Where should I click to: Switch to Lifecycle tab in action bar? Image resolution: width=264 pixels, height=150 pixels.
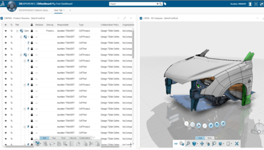(x=73, y=138)
